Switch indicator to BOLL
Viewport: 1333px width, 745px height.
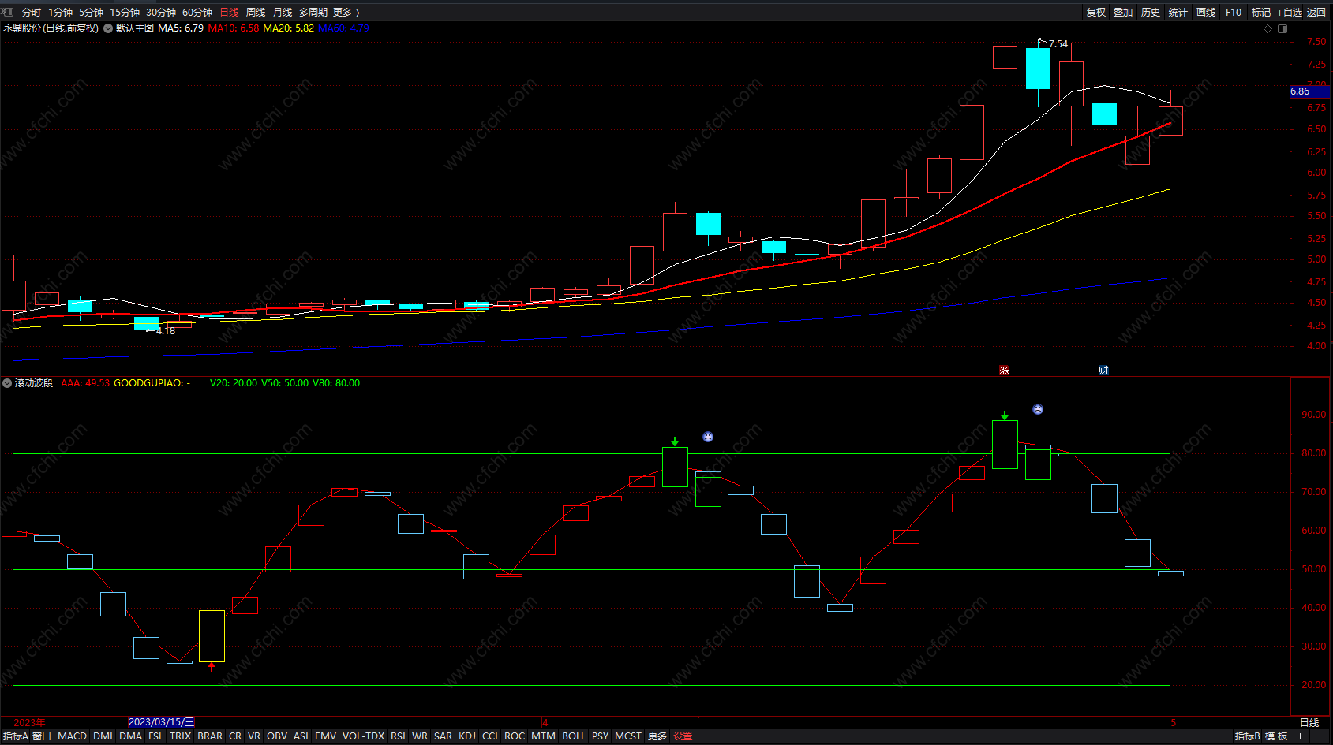point(574,736)
